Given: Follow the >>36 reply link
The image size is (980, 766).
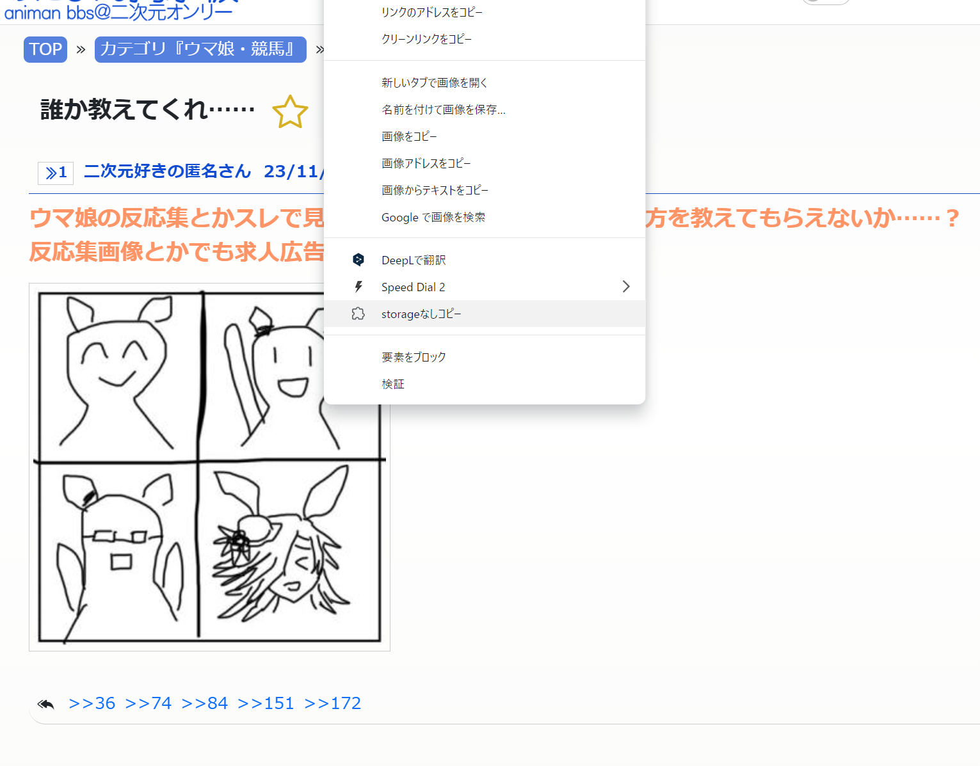Looking at the screenshot, I should [x=92, y=703].
